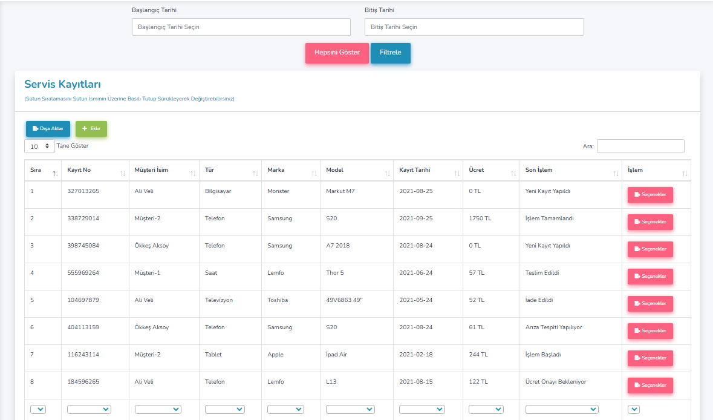This screenshot has width=713, height=420.
Task: Expand the Son İşlem footer filter dropdown
Action: pyautogui.click(x=562, y=410)
